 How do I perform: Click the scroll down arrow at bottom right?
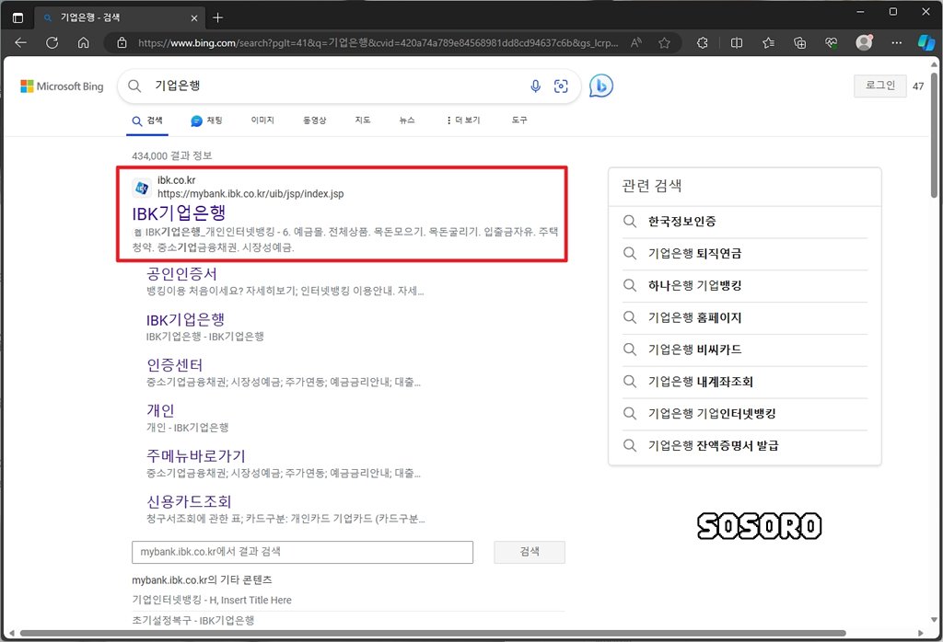934,620
